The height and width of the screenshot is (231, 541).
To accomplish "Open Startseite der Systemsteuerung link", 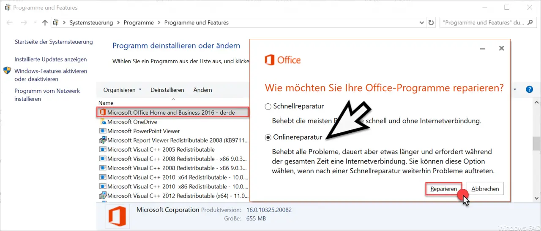I will coord(54,42).
